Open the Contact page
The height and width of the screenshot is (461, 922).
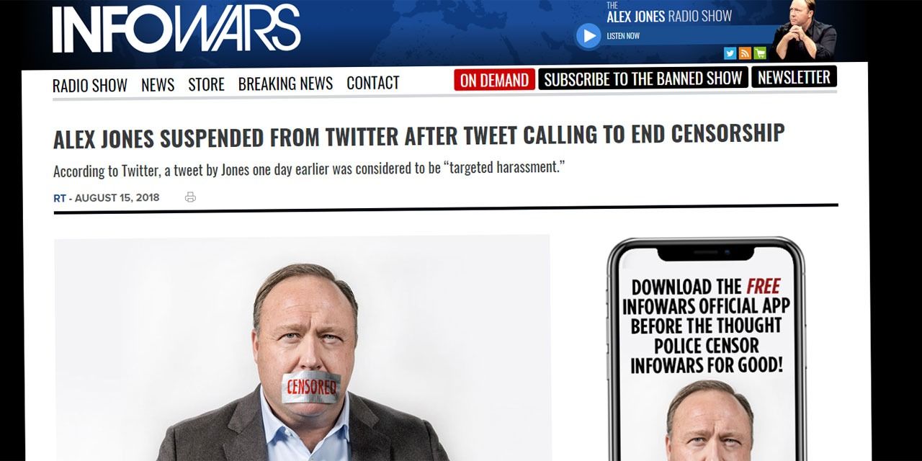(x=373, y=84)
